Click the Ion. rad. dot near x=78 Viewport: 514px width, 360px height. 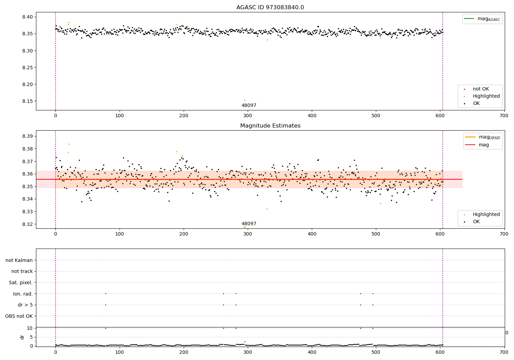coord(106,293)
